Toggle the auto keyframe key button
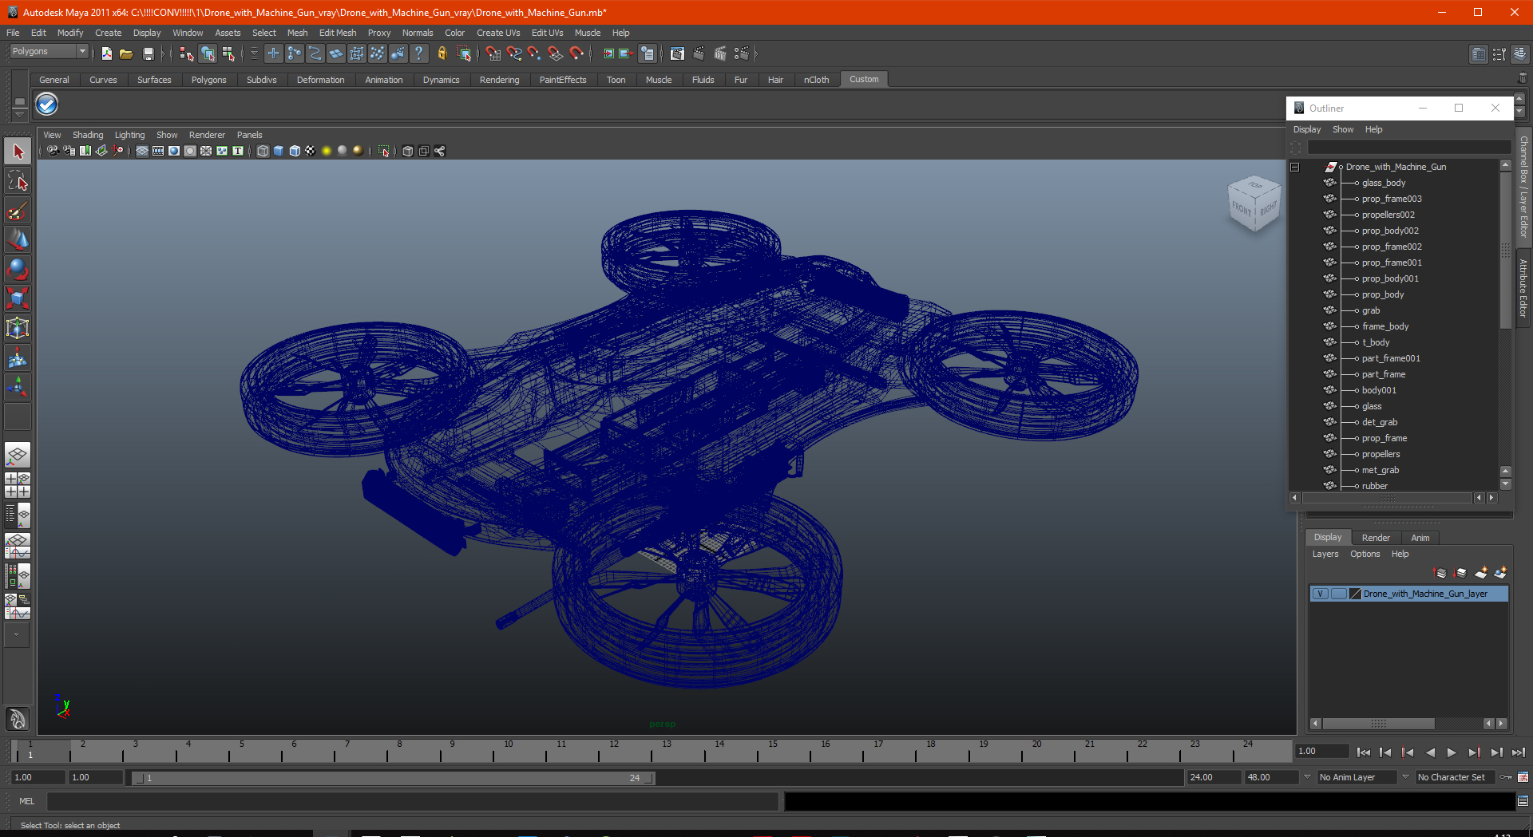 [x=1506, y=777]
